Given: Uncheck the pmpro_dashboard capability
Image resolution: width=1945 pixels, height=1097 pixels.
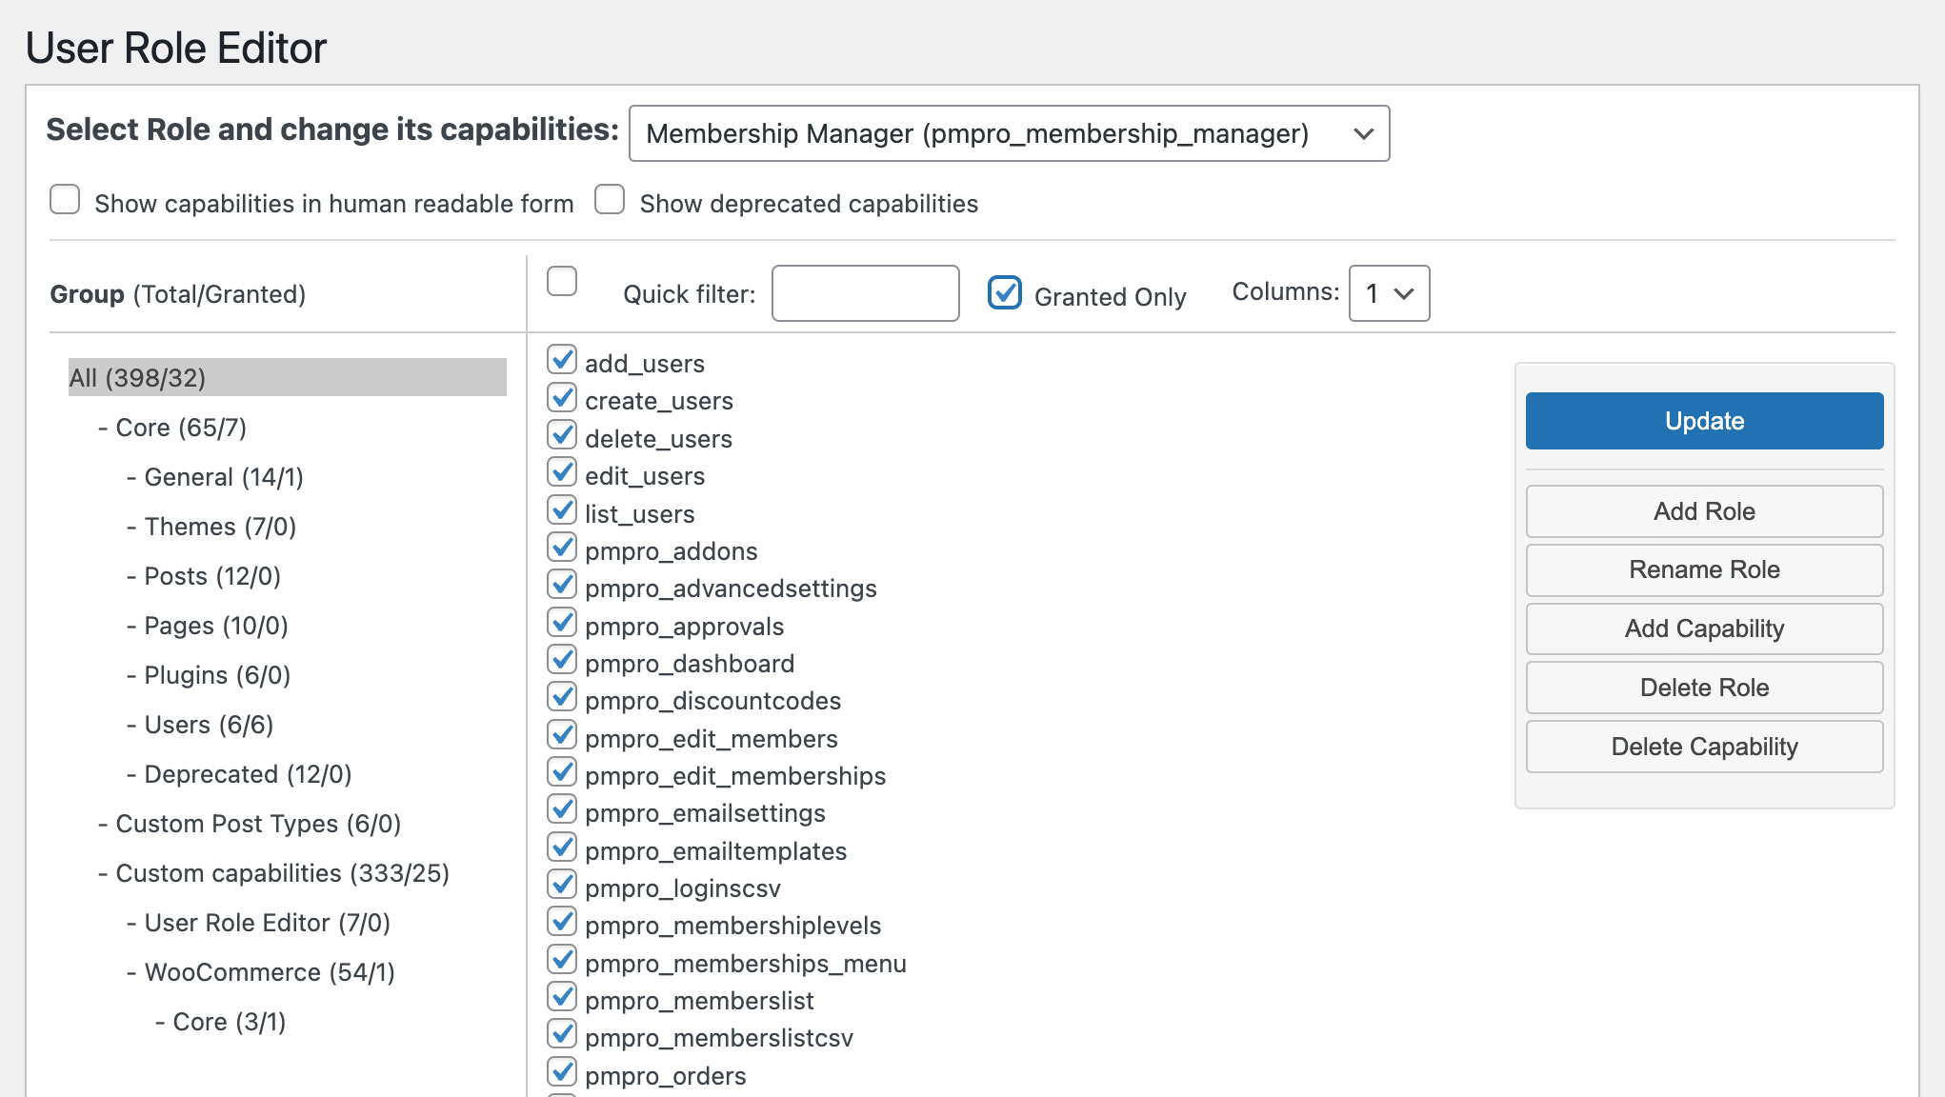Looking at the screenshot, I should click(x=562, y=659).
